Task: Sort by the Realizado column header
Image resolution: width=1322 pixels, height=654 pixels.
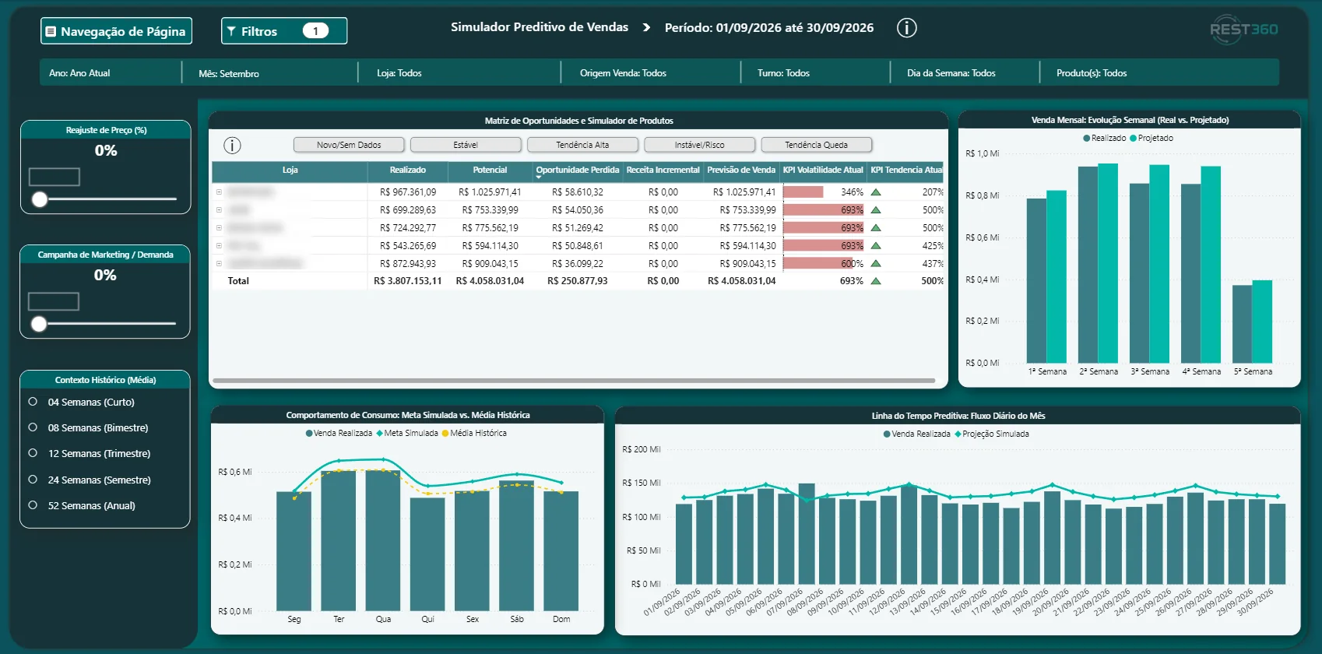Action: tap(408, 170)
